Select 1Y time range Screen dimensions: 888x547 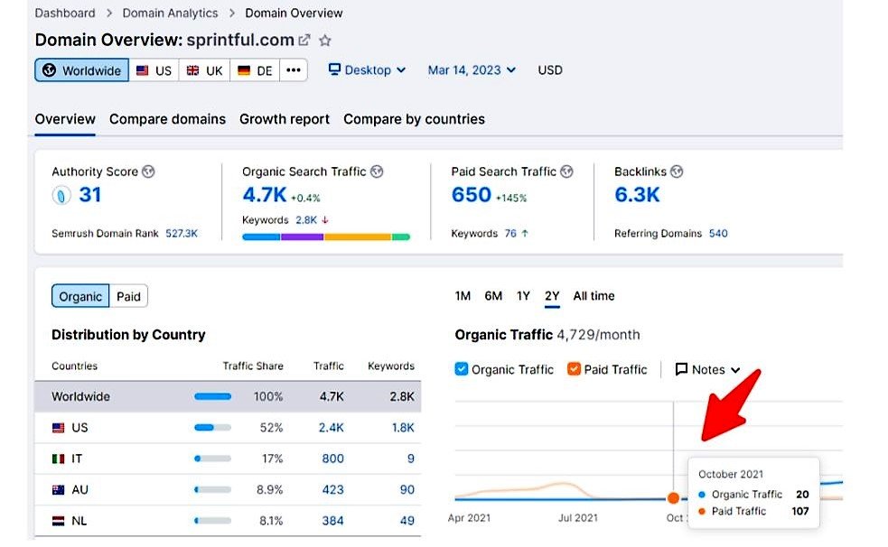(523, 296)
